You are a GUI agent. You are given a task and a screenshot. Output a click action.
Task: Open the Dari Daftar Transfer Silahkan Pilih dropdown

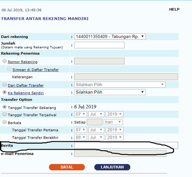coord(120,85)
